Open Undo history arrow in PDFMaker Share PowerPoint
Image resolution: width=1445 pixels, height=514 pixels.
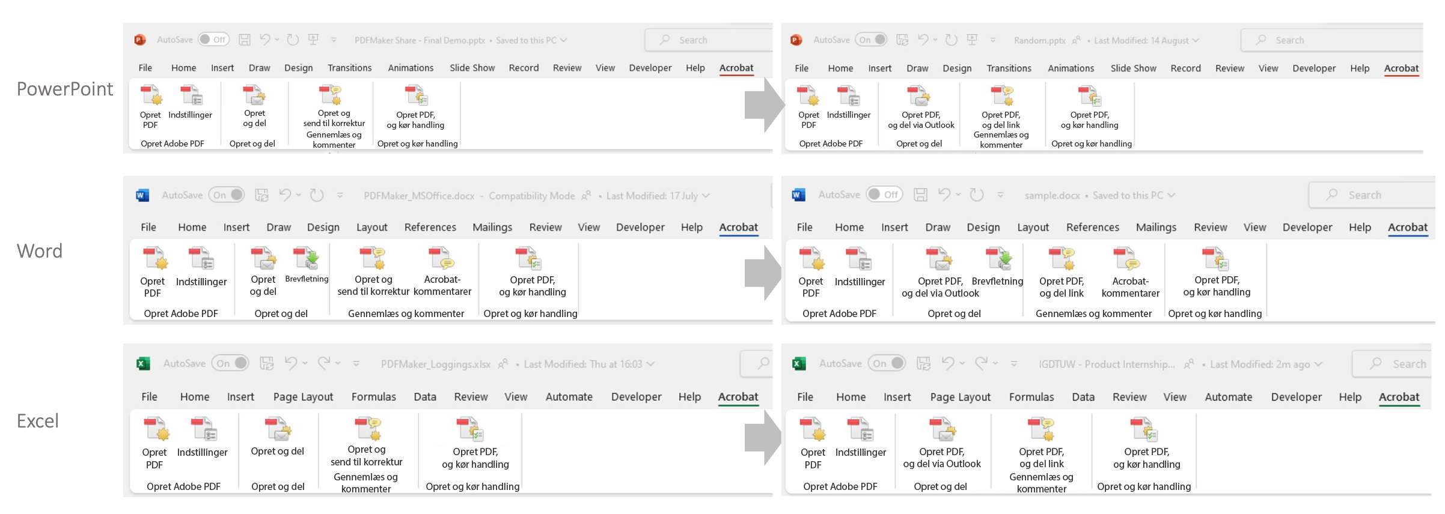(x=277, y=40)
